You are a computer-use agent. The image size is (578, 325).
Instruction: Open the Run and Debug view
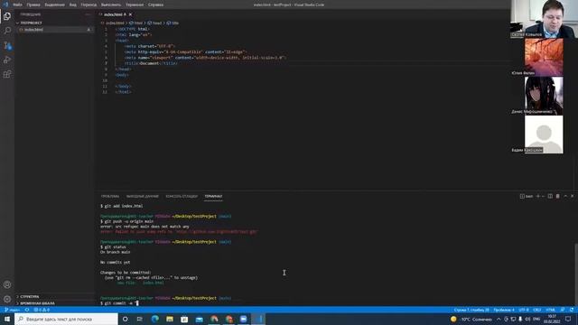tap(7, 60)
